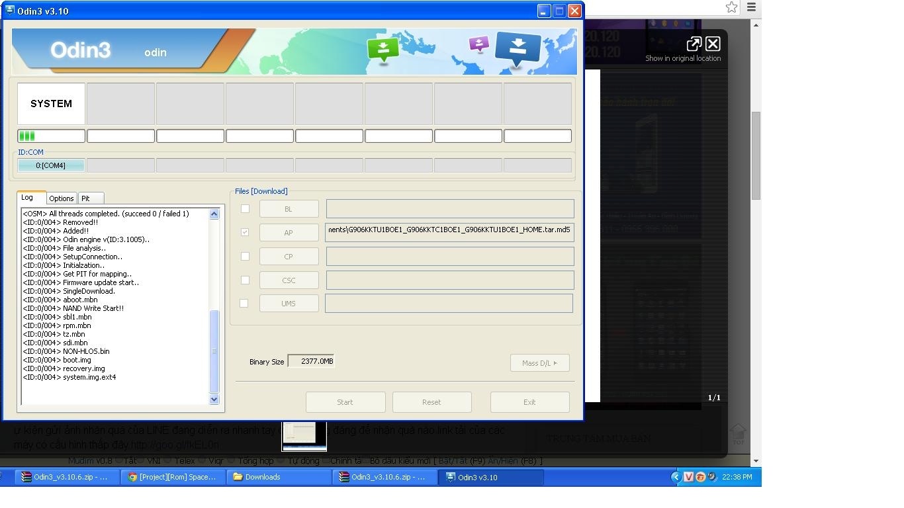Screen dimensions: 904x508
Task: Switch to Chrome [Project][Rom] taskbar item
Action: [x=173, y=477]
